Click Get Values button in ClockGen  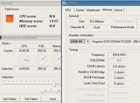point(10,99)
